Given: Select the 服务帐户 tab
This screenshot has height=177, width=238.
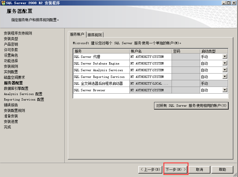Looking at the screenshot, I should point(77,34).
